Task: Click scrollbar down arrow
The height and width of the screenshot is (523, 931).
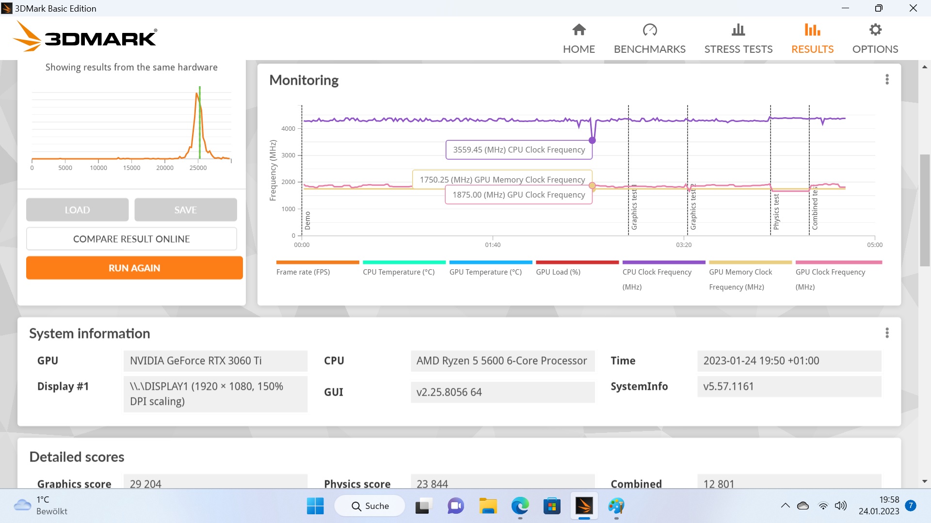Action: click(925, 481)
